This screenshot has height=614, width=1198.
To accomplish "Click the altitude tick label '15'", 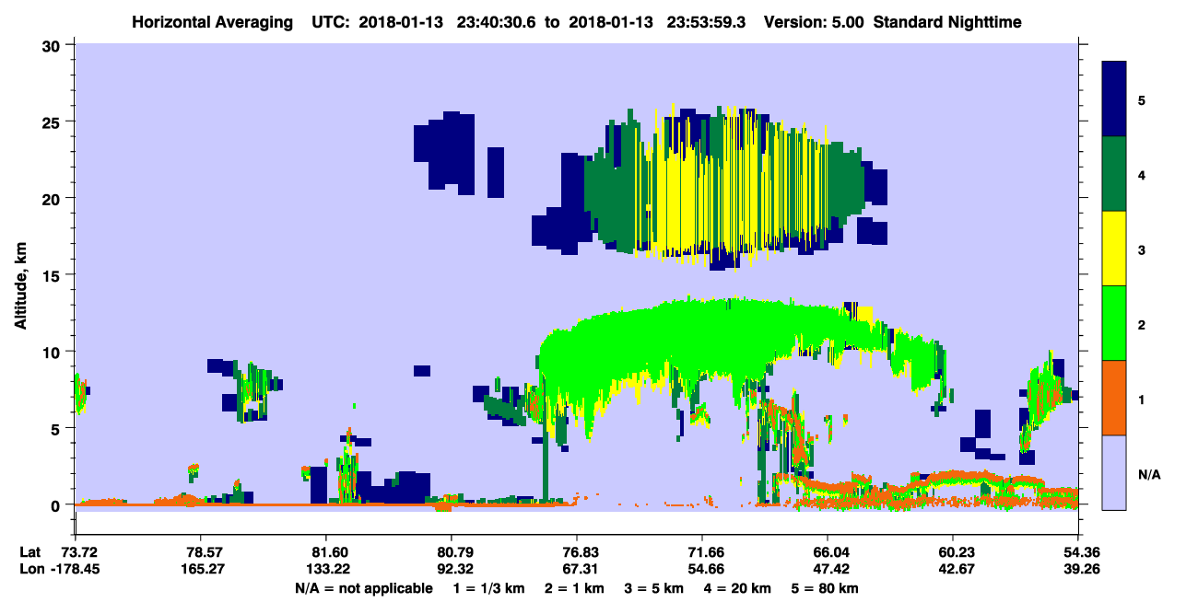I will [53, 275].
